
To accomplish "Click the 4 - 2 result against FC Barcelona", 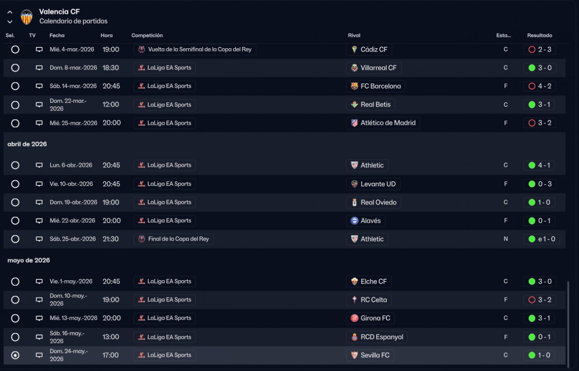I will pos(540,86).
